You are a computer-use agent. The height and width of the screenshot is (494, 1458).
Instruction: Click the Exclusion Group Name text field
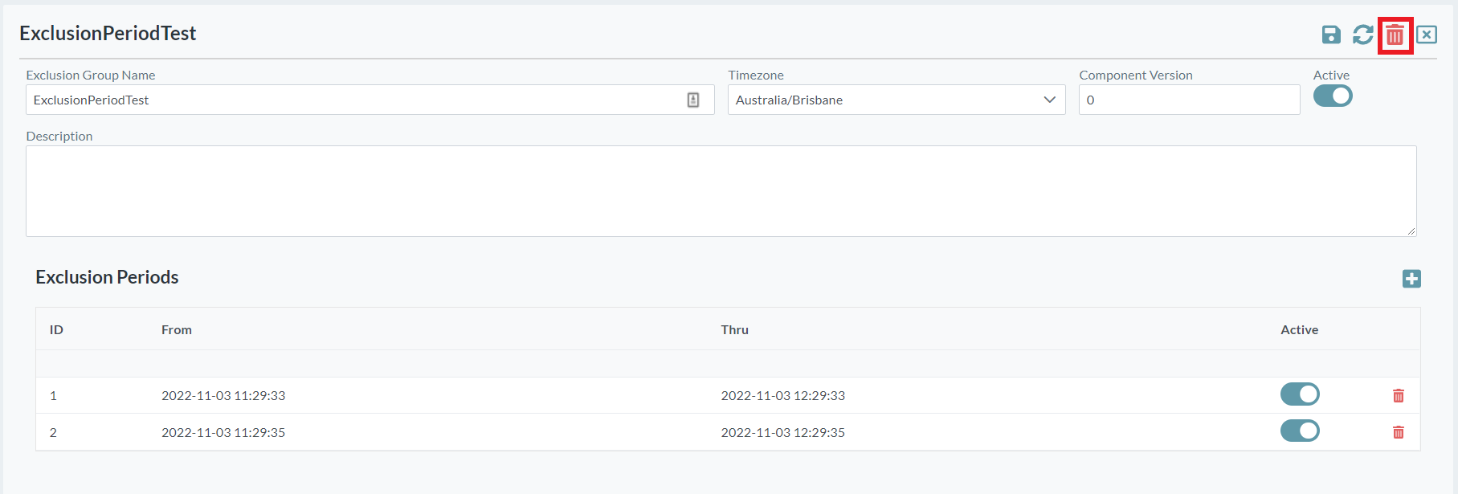tap(353, 100)
